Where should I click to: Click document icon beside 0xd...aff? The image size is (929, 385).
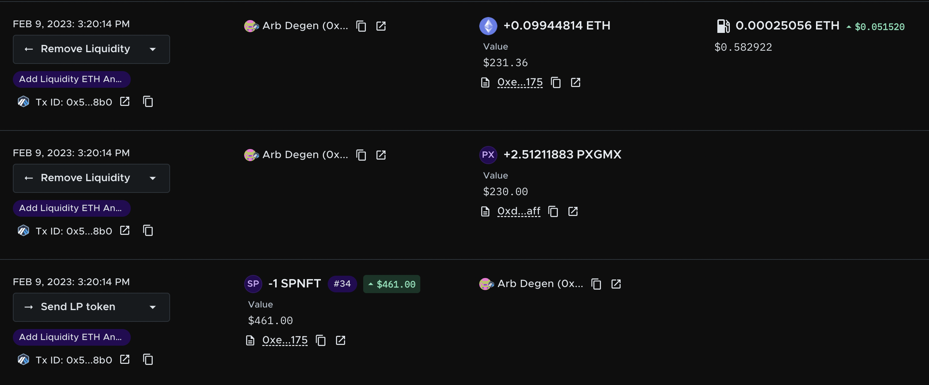click(x=485, y=211)
